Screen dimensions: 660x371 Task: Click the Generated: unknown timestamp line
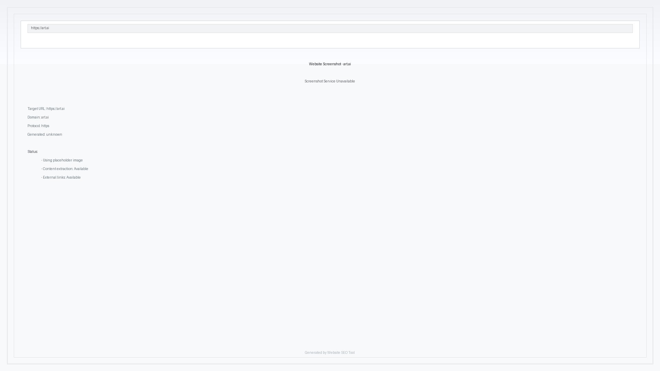[45, 134]
